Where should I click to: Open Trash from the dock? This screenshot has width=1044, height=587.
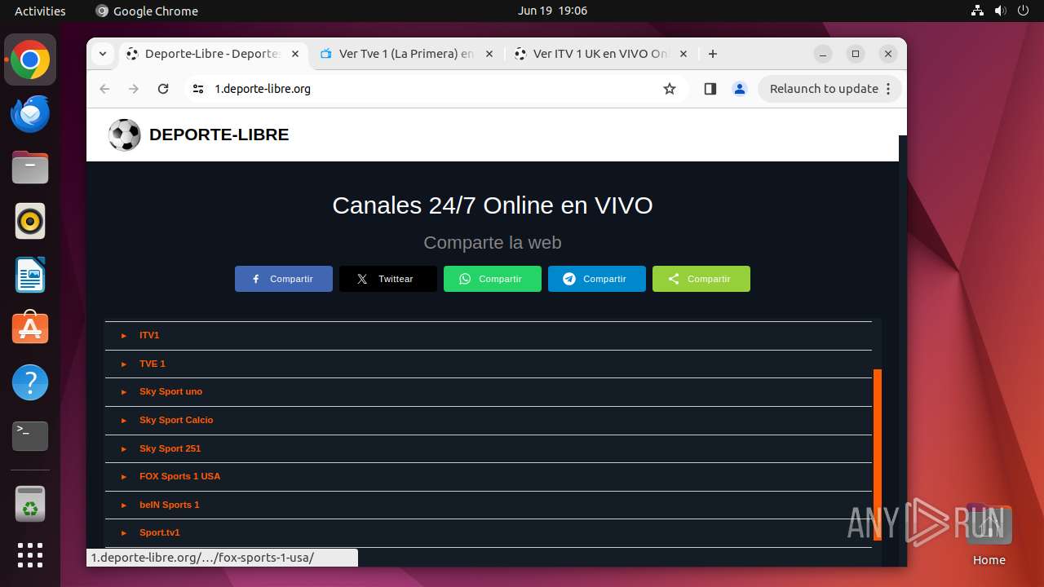(x=30, y=504)
